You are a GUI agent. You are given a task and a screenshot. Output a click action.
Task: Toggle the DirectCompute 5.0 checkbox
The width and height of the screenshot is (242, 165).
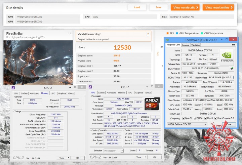coord(216,118)
